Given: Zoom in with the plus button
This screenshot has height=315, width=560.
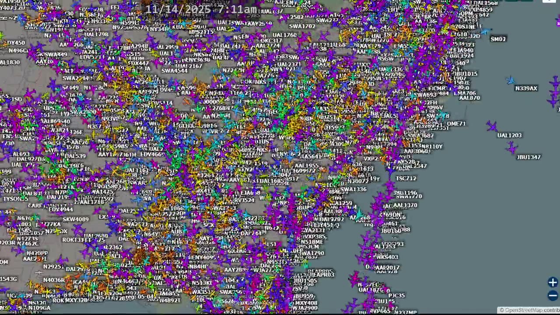Looking at the screenshot, I should click(553, 282).
